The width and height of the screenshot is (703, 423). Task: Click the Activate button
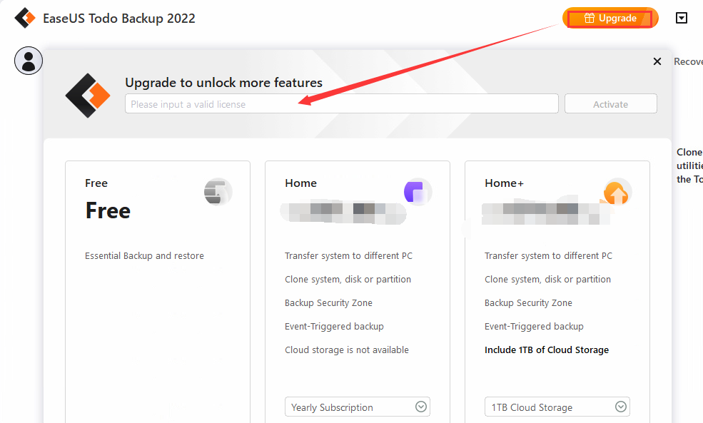click(610, 104)
